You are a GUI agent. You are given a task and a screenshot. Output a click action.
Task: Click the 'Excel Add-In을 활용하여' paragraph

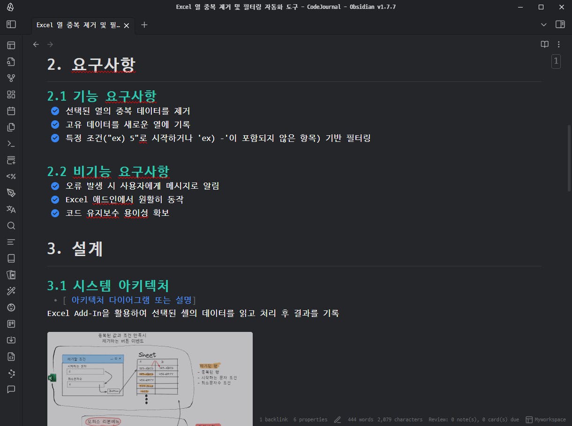pyautogui.click(x=193, y=313)
